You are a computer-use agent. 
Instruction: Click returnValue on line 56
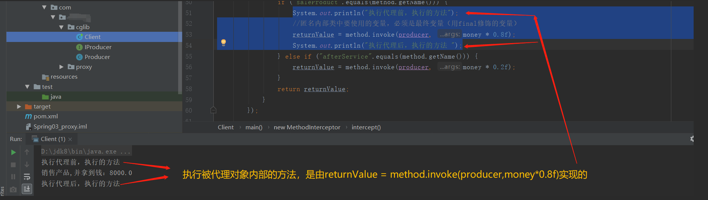[313, 67]
